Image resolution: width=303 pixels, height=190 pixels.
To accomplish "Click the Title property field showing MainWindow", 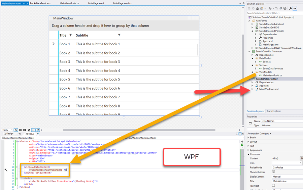I will pyautogui.click(x=288, y=181).
